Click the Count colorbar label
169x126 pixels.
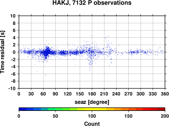(x=92, y=124)
